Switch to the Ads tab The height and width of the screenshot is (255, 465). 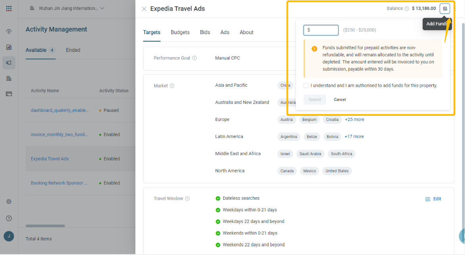coord(225,32)
